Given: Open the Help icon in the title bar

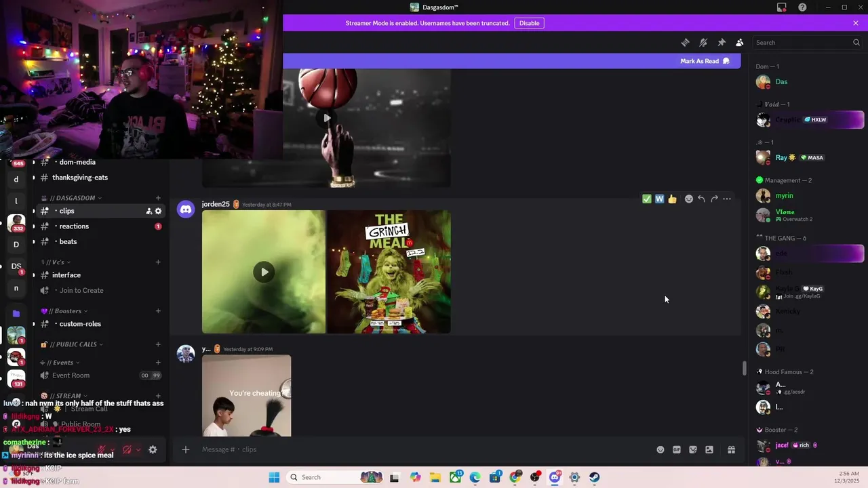Looking at the screenshot, I should [x=802, y=7].
